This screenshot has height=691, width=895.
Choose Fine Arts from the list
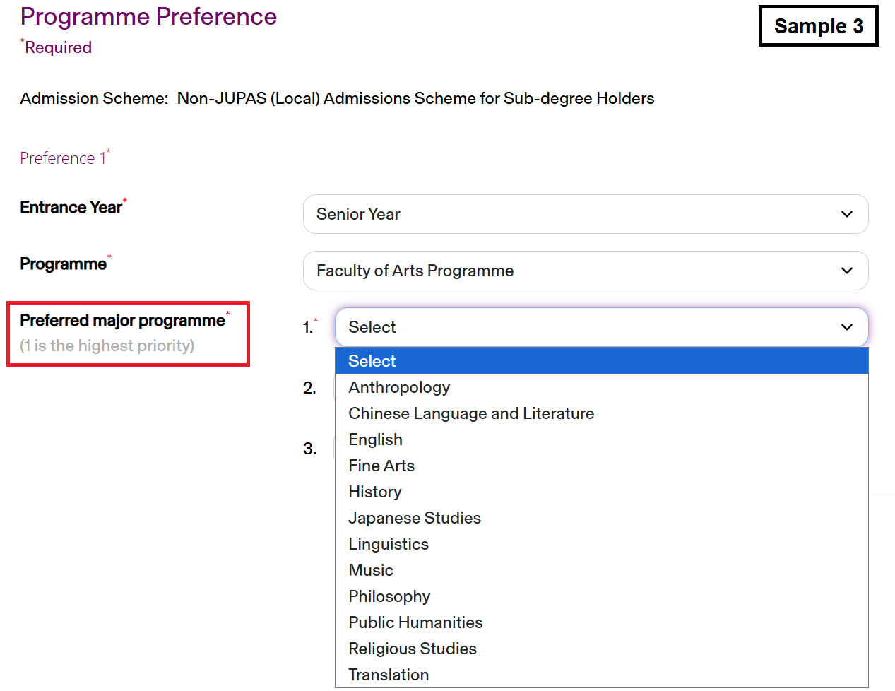(x=381, y=466)
